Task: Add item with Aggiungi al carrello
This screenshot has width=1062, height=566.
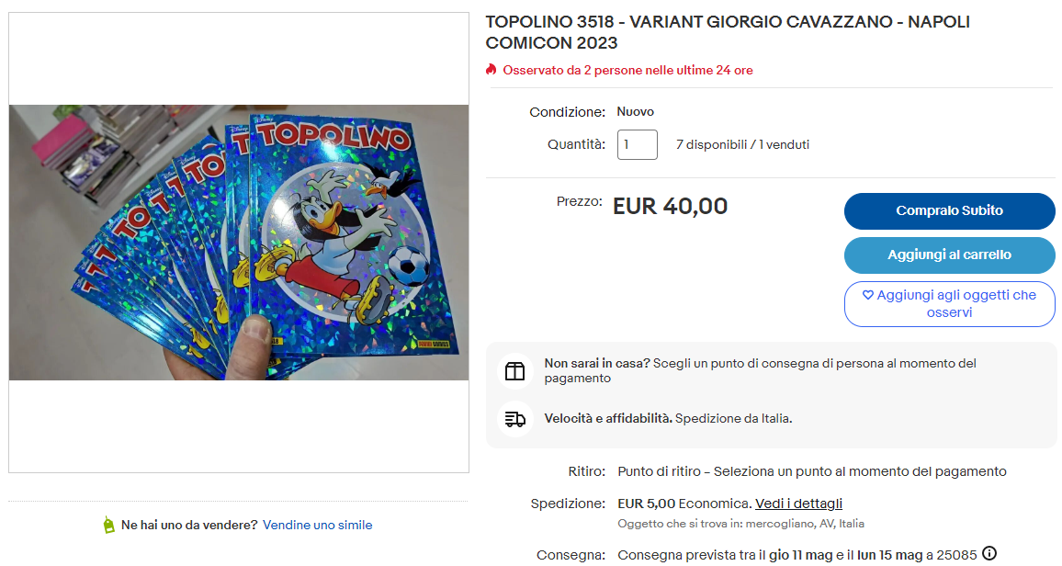Action: pos(949,255)
